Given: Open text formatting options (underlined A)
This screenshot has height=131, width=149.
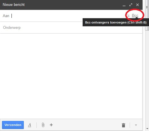Looking at the screenshot, I should (x=30, y=125).
